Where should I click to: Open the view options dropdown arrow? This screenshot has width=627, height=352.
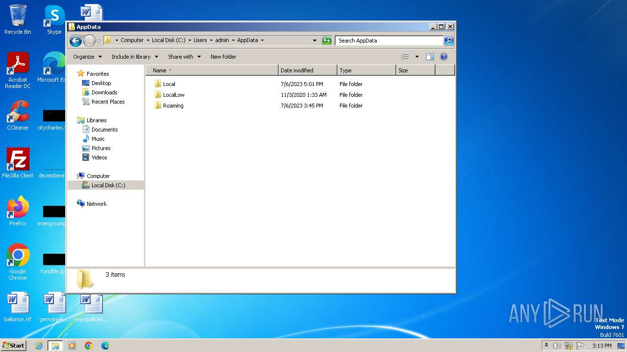[x=417, y=57]
